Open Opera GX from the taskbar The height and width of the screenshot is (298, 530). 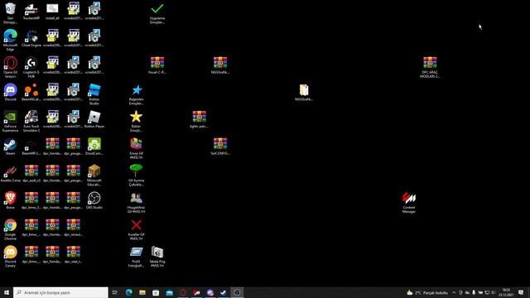[x=183, y=292]
